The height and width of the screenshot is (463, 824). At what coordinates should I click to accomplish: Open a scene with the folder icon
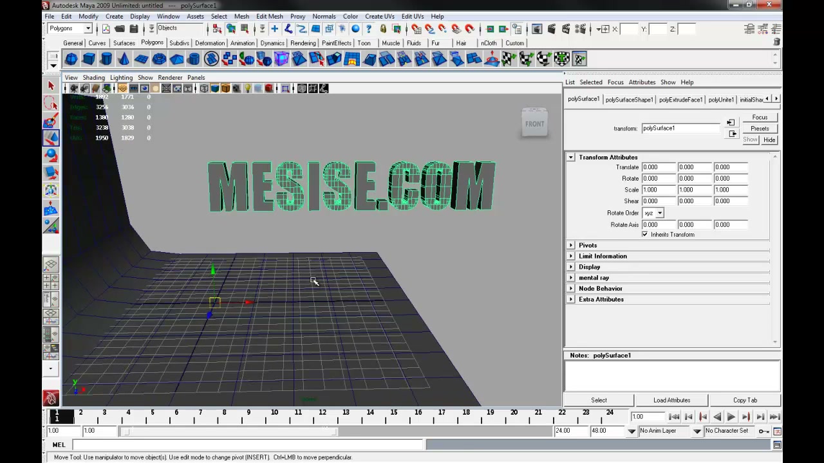coord(120,29)
